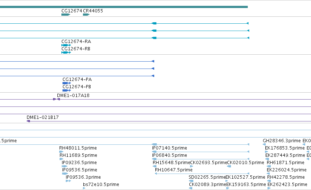Pick the IP09536.3prime EST label

(x=83, y=177)
